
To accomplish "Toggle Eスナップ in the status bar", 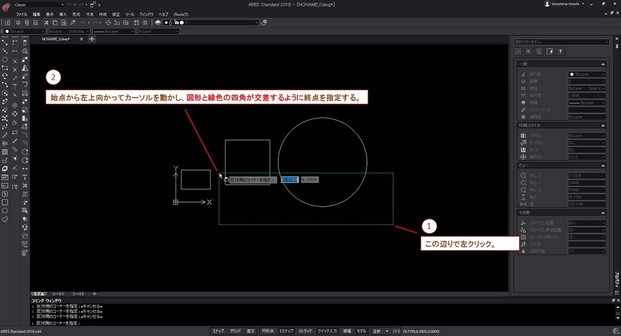I will (286, 331).
